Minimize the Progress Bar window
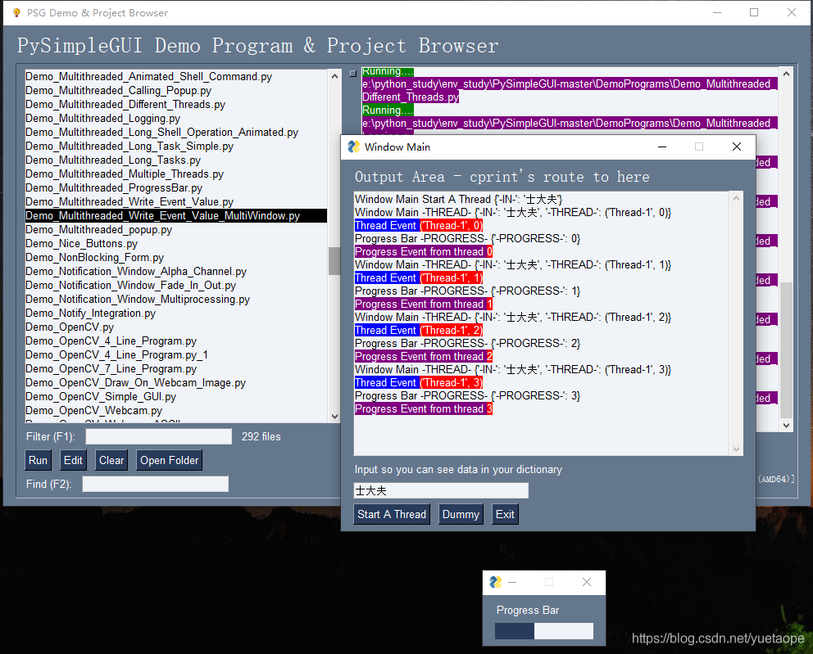This screenshot has height=654, width=813. [x=512, y=583]
